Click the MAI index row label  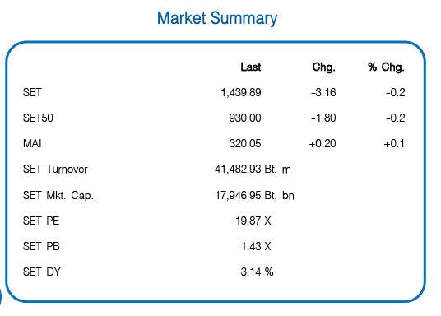click(32, 143)
